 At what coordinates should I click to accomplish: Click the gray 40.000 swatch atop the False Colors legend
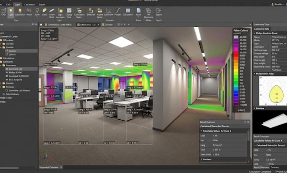(x=236, y=37)
